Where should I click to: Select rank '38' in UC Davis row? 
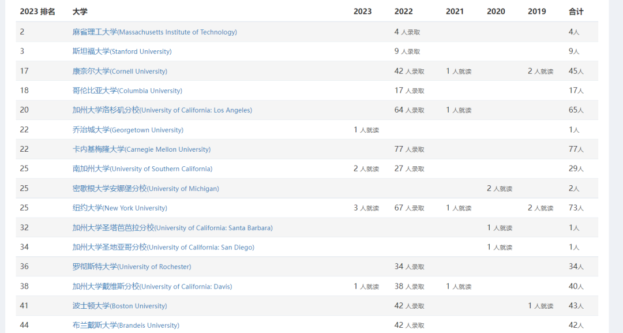point(24,286)
